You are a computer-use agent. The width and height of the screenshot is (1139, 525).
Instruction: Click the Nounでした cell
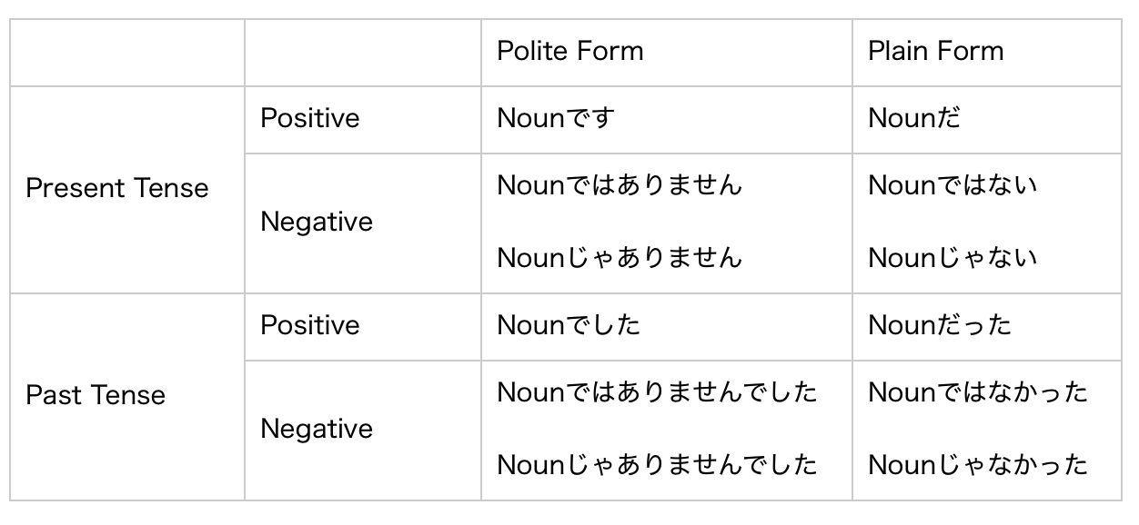coord(569,326)
